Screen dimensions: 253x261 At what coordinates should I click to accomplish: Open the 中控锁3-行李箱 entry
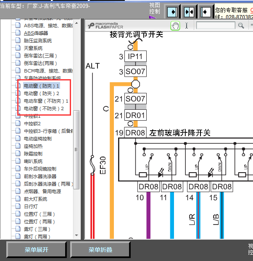point(48,131)
